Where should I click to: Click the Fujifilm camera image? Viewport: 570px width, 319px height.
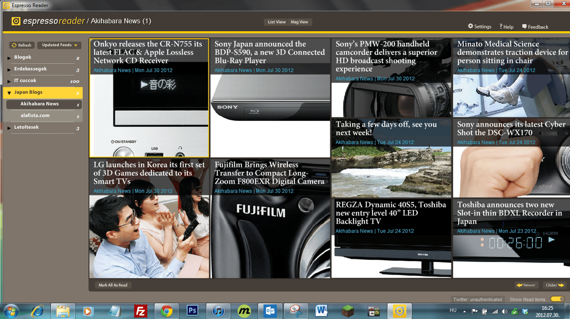click(270, 236)
